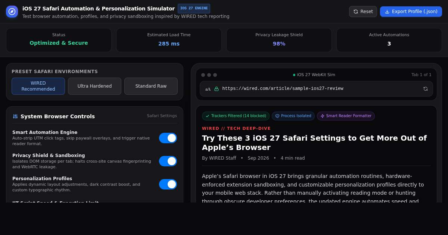Click the '4 min read' text
Viewport: 448px width, 235px height.
tap(293, 158)
